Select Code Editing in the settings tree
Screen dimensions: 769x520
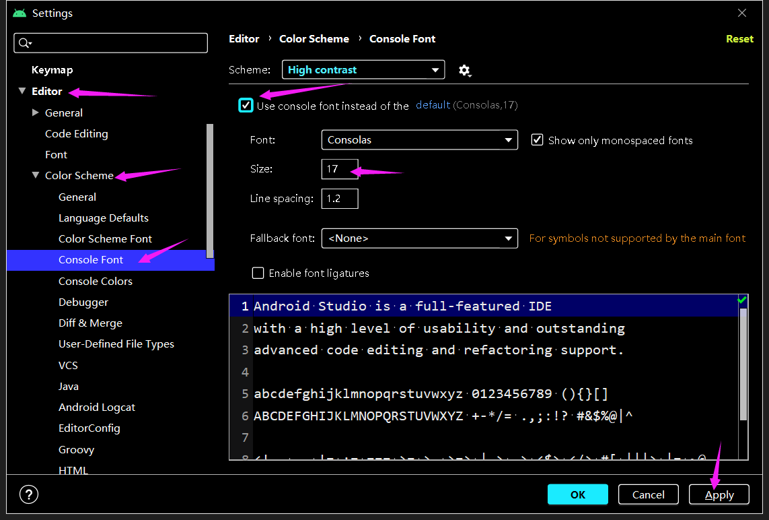pyautogui.click(x=77, y=133)
